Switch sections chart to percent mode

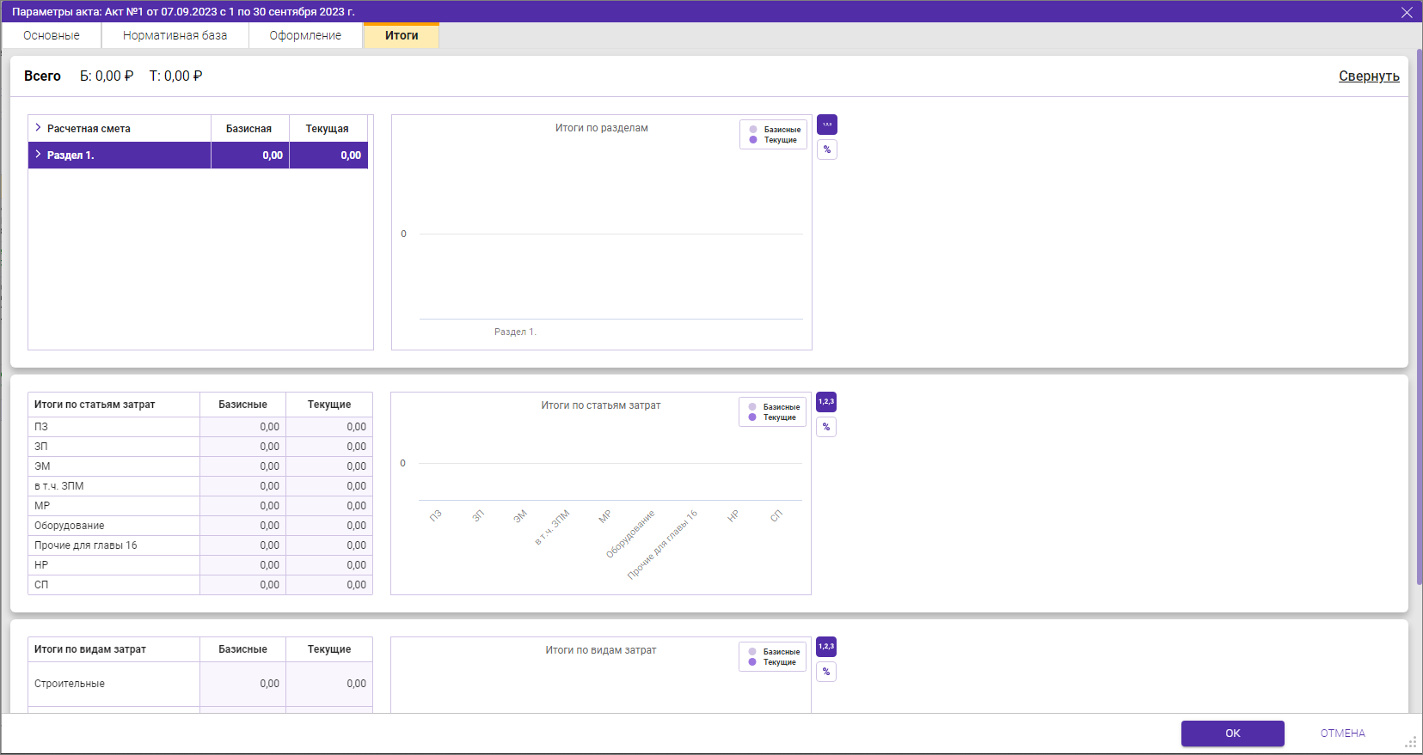point(826,149)
